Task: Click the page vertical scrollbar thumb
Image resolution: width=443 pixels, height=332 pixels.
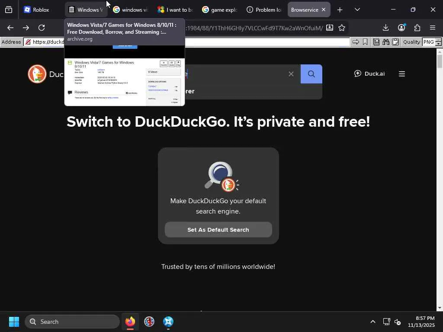Action: tap(440, 61)
